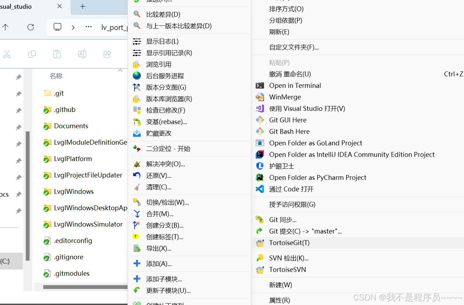Open the 排序方式(O) submenu entry
Viewport: 464px width, 305px height.
click(x=358, y=9)
